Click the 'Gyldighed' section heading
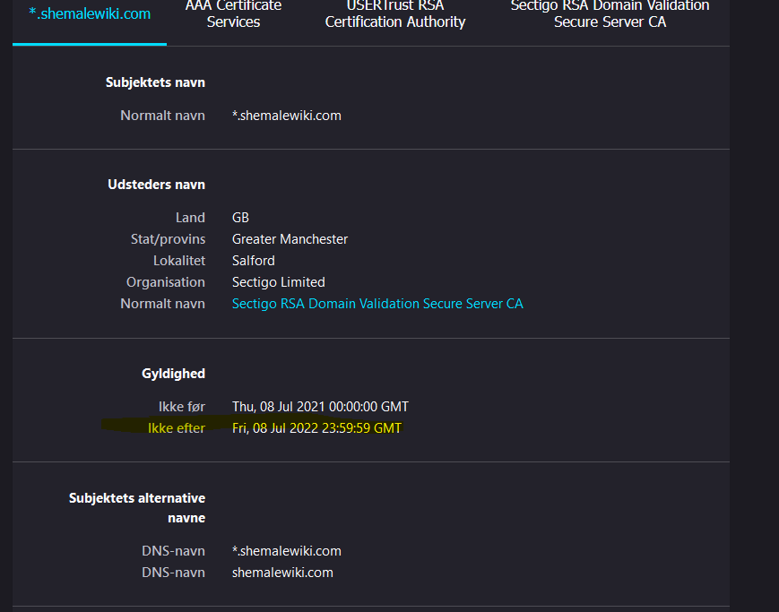 pyautogui.click(x=173, y=374)
